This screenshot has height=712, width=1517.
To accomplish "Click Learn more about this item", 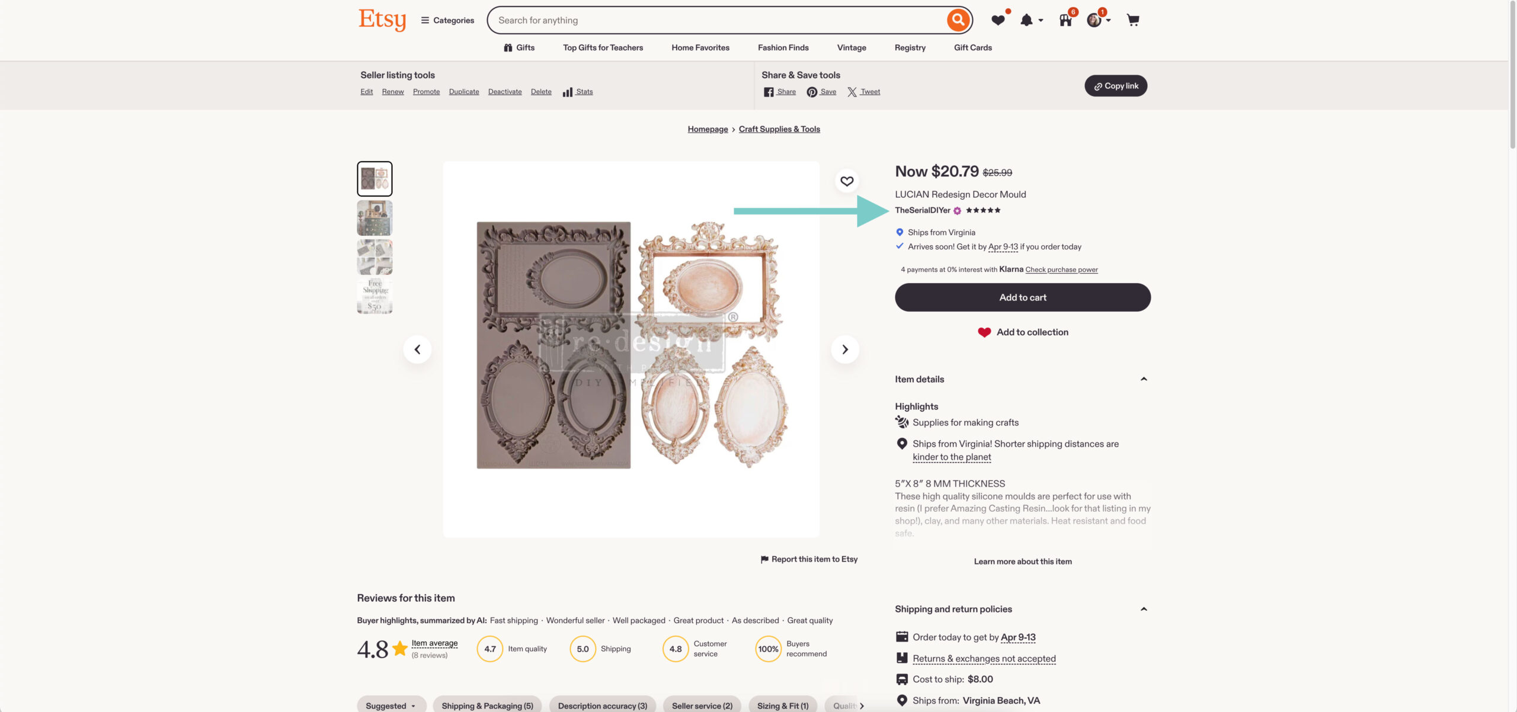I will [1023, 562].
